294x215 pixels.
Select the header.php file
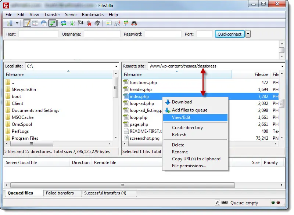(x=141, y=90)
